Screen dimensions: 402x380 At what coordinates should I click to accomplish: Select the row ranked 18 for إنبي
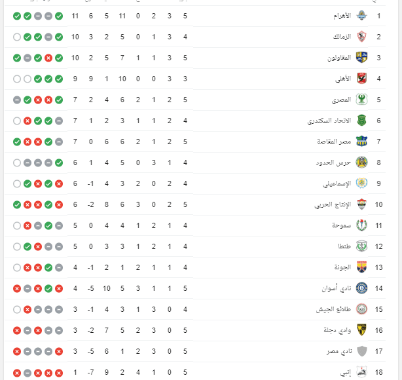click(195, 372)
